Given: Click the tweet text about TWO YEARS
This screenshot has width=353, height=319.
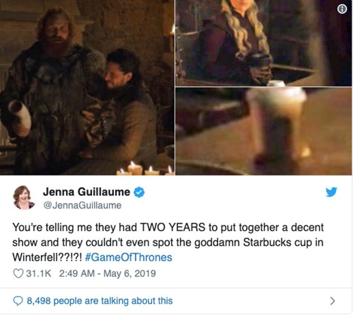Looking at the screenshot, I should 168,242.
